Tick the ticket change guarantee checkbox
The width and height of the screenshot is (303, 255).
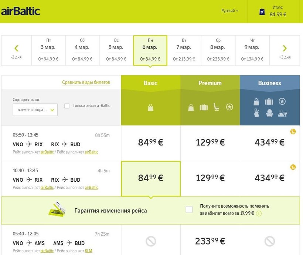(x=189, y=209)
